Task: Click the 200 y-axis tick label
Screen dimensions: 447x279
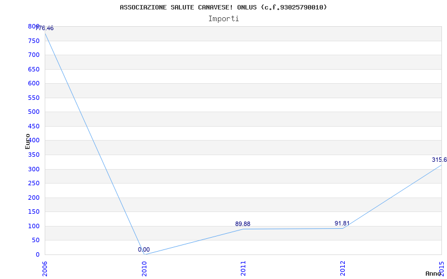Action: (34, 198)
